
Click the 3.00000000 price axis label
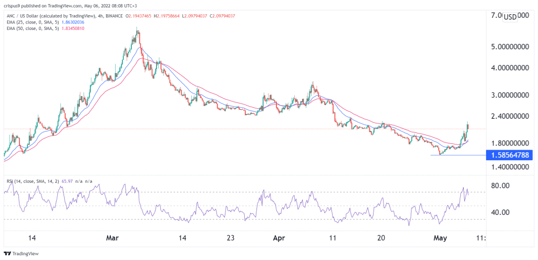pyautogui.click(x=510, y=95)
